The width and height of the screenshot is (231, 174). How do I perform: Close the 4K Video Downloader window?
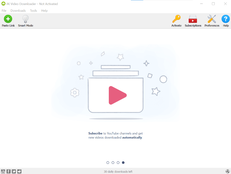pyautogui.click(x=225, y=4)
